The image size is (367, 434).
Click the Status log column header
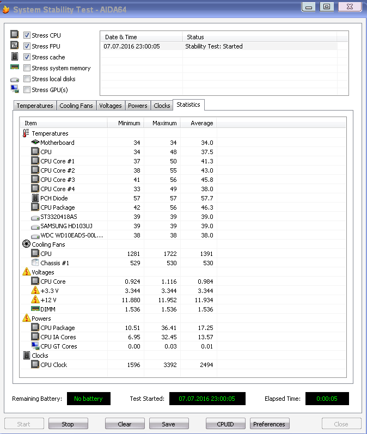(x=260, y=37)
